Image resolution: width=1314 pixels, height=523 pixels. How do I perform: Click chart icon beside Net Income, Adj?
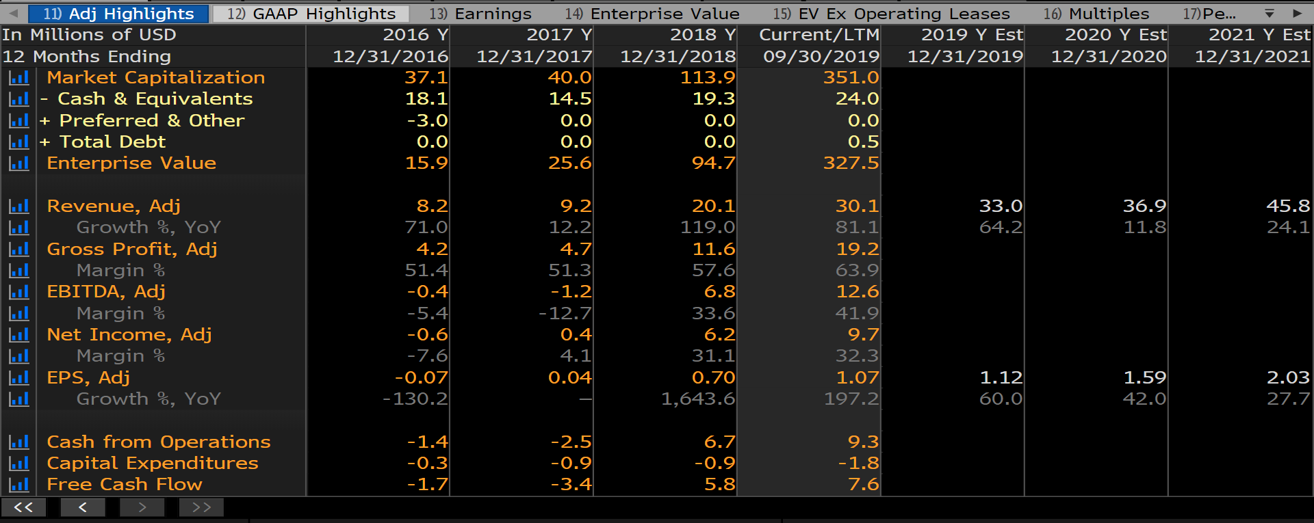(18, 335)
